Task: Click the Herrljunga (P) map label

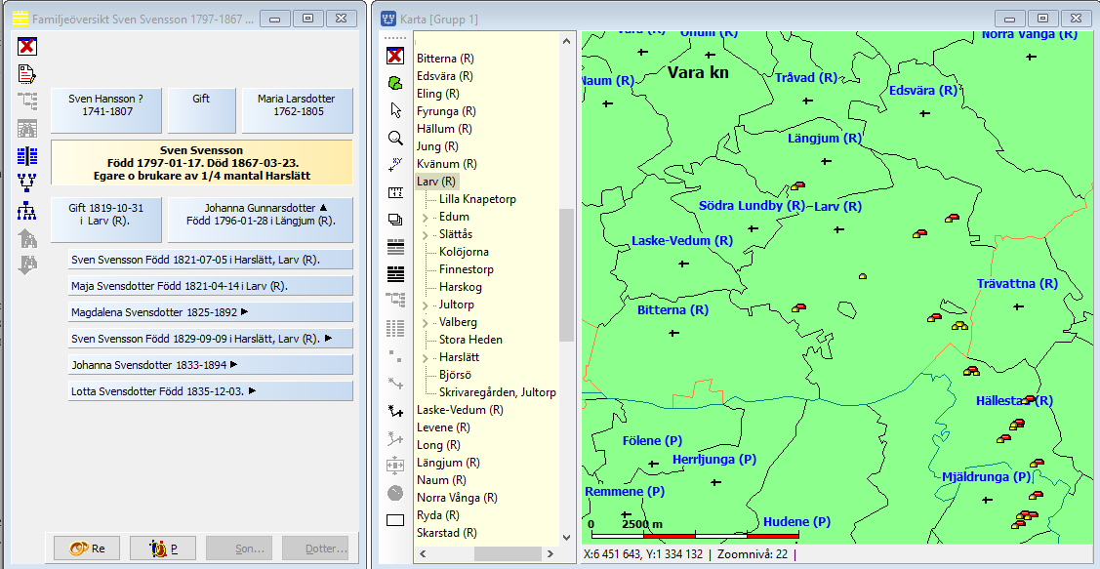Action: point(714,460)
